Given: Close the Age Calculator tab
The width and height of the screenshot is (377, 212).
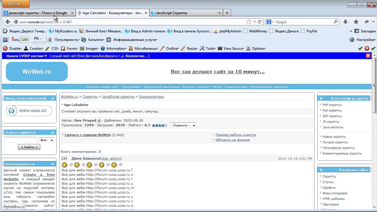Looking at the screenshot, I should click(x=146, y=13).
